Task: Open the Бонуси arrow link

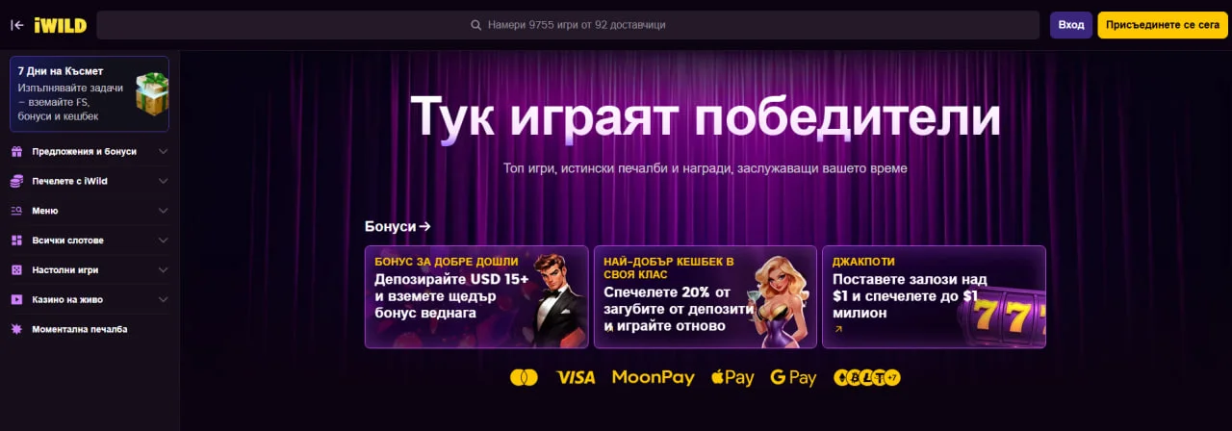Action: point(398,226)
